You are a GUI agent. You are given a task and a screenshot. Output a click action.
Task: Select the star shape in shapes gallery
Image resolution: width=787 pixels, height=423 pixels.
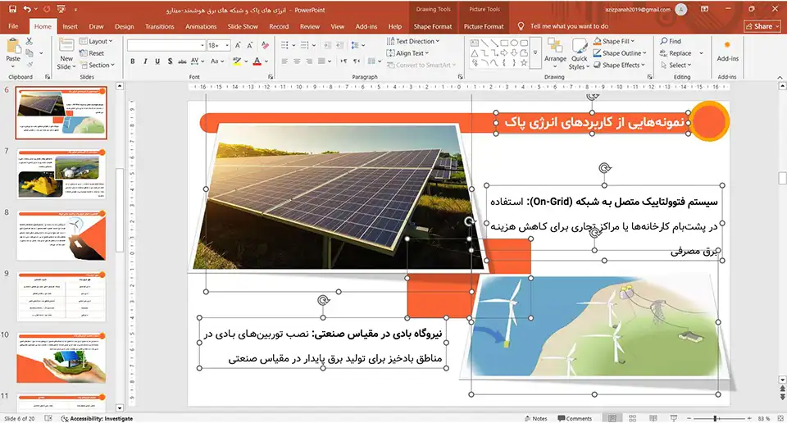coord(524,63)
